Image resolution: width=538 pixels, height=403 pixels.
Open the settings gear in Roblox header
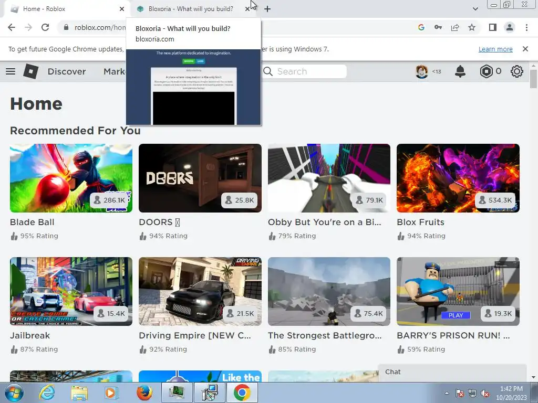tap(517, 71)
